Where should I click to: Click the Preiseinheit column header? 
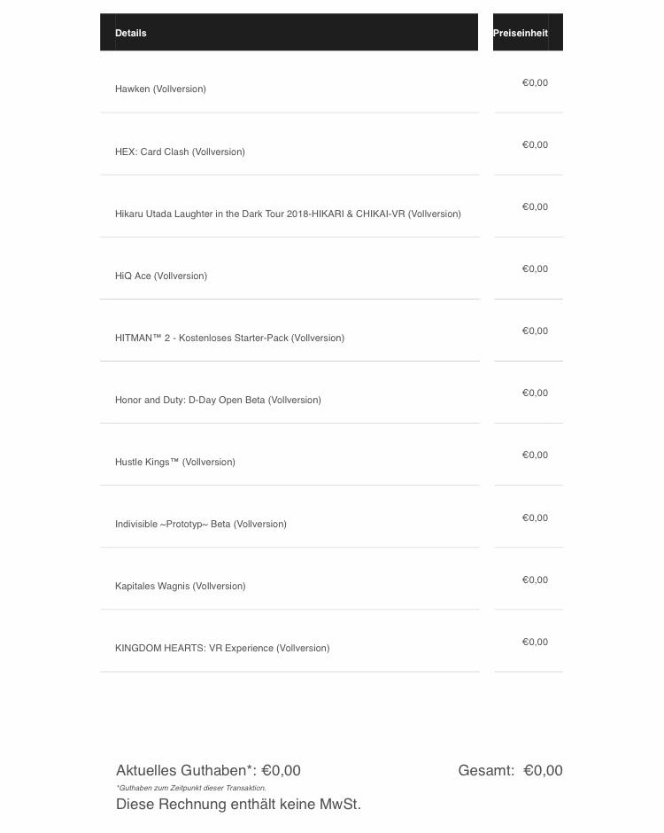pos(521,33)
